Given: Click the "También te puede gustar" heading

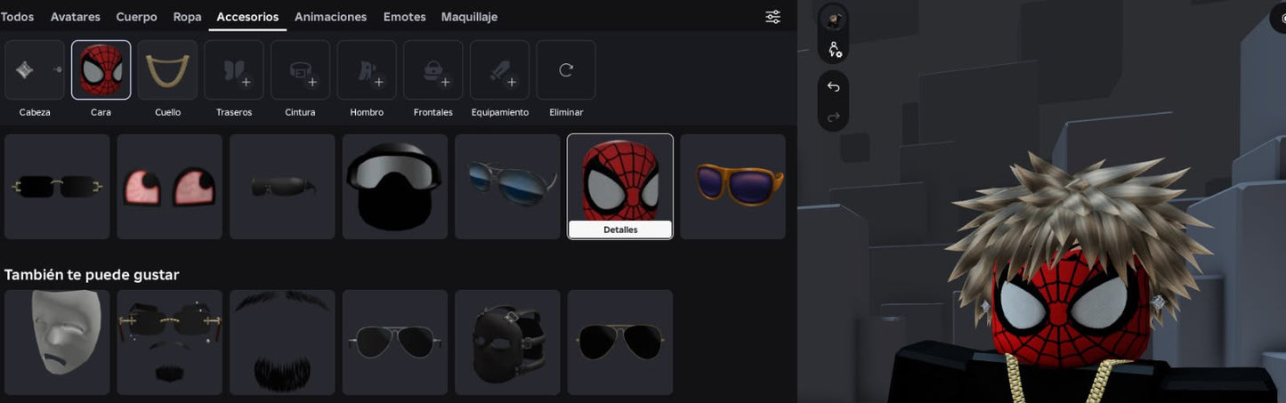Looking at the screenshot, I should [x=92, y=275].
